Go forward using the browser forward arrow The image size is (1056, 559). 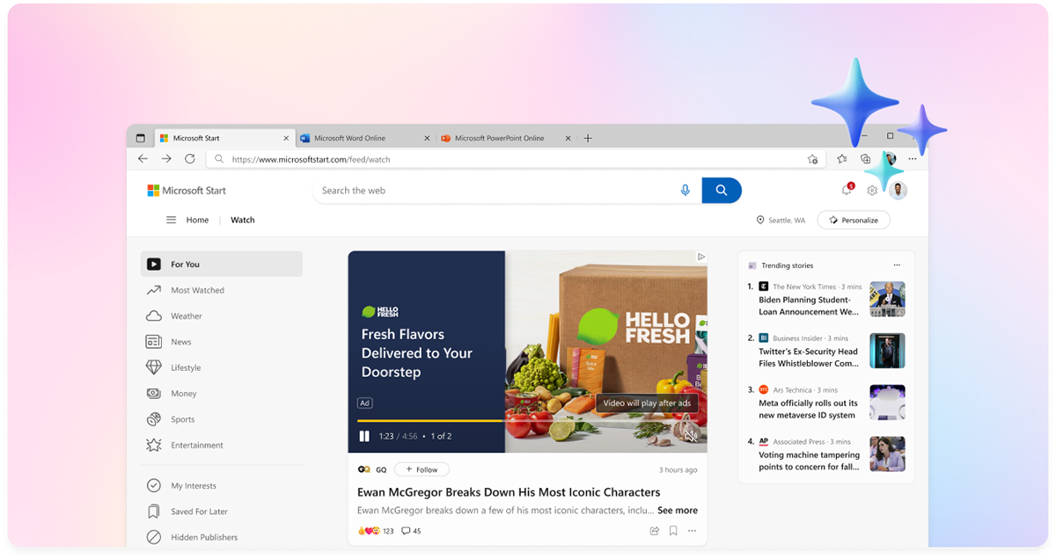point(166,159)
